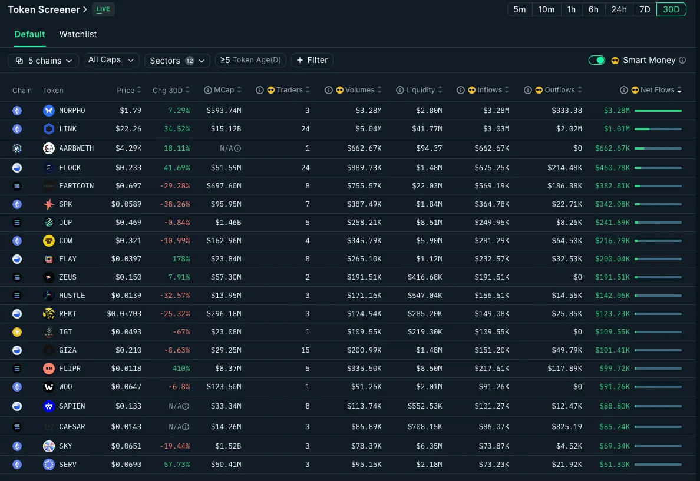The width and height of the screenshot is (700, 481).
Task: Click the FARTCOIN row Solana chain icon
Action: pyautogui.click(x=17, y=186)
